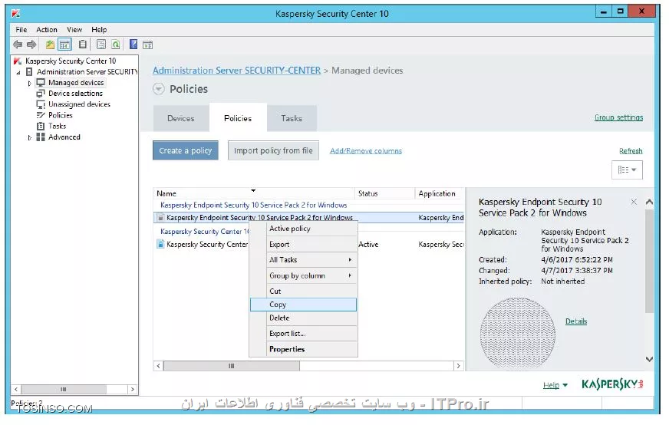Click the sort arrow on the Name column
The image size is (669, 425).
tap(253, 190)
